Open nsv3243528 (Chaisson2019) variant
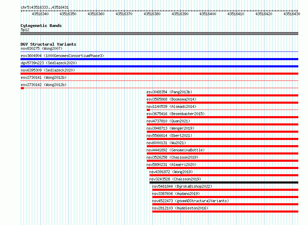This screenshot has width=308, height=225. (175, 179)
